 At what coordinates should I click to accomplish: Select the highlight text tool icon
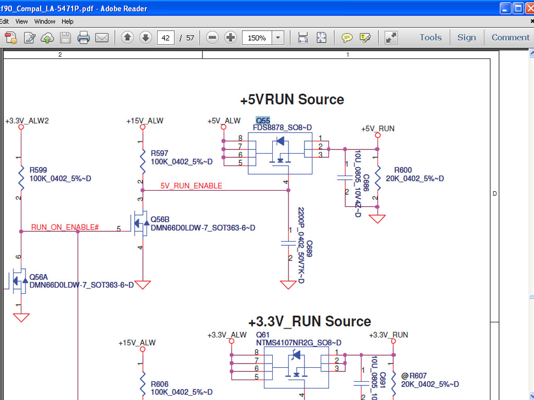(365, 37)
